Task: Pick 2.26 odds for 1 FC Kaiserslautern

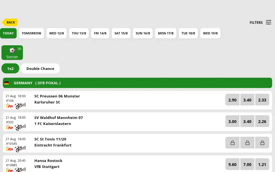Action: click(262, 121)
